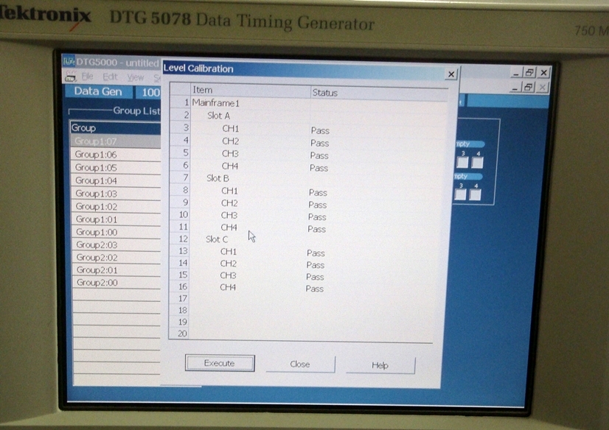Click the icon left of the File menu
Viewport: 609px width, 430px height.
click(71, 77)
